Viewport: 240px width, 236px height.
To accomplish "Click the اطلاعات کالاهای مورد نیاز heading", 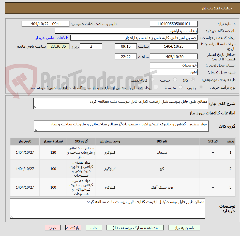I will point(212,113).
